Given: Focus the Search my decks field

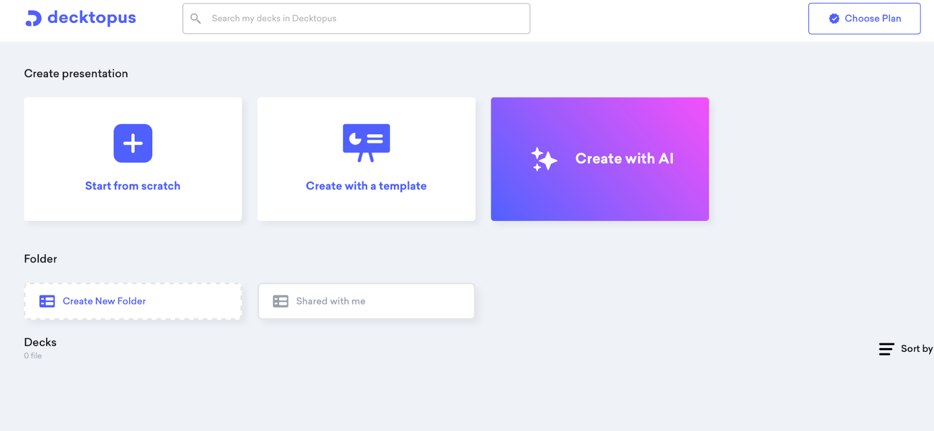Looking at the screenshot, I should pyautogui.click(x=356, y=19).
